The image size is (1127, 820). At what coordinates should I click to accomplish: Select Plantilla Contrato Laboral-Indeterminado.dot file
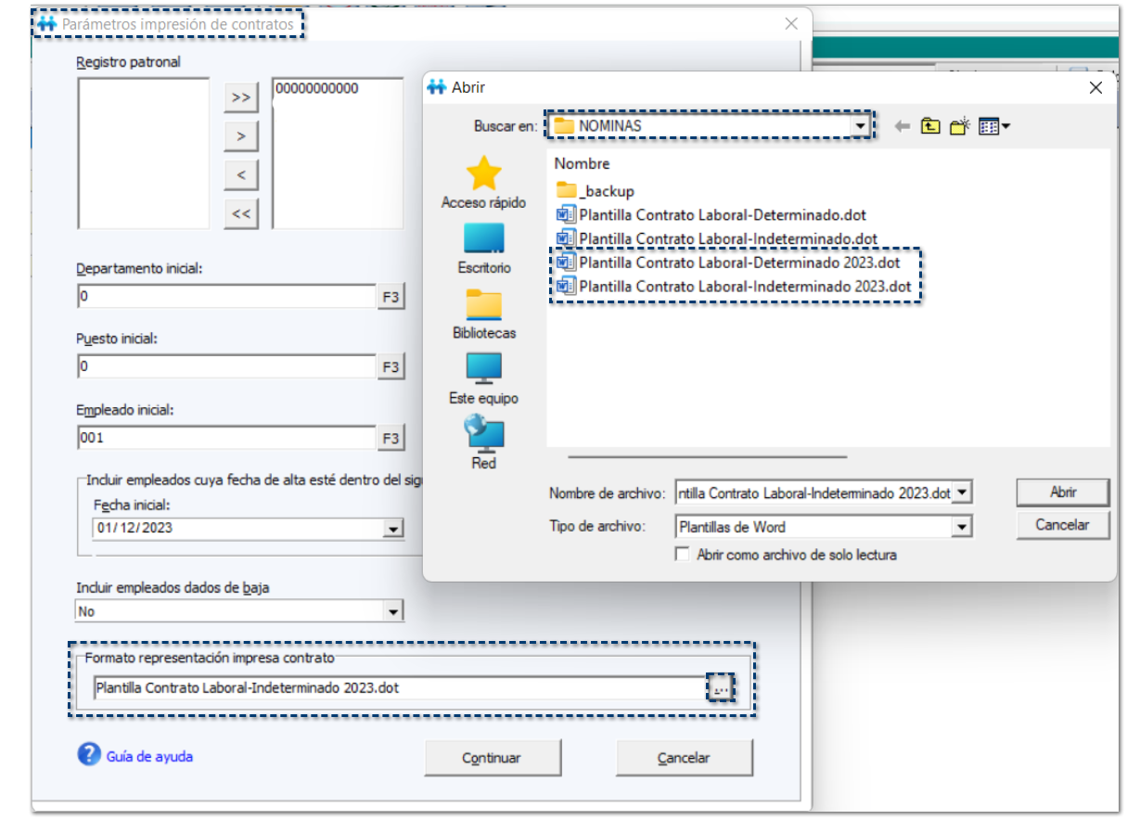(x=716, y=238)
